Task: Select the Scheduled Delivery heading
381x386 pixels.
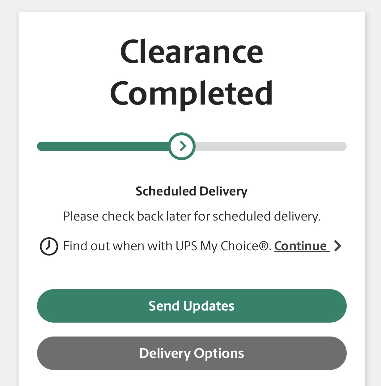Action: click(x=192, y=191)
